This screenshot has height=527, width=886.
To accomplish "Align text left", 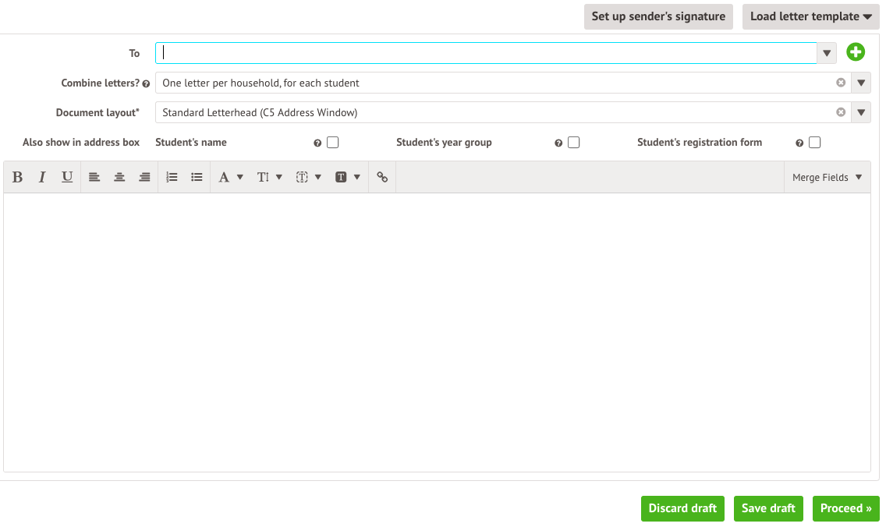I will [94, 178].
